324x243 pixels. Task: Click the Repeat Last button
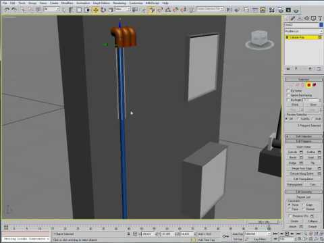pos(304,197)
